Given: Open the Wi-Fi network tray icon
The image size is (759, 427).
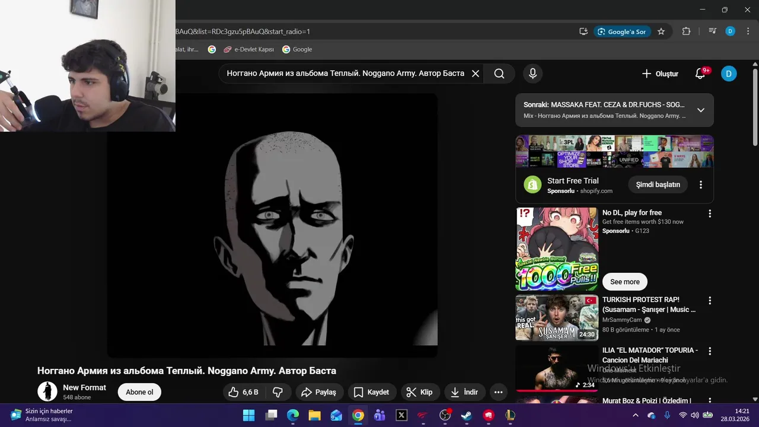Looking at the screenshot, I should click(683, 415).
